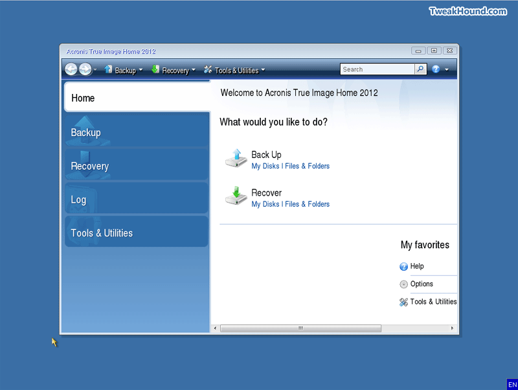Click the Back Up drive icon
The width and height of the screenshot is (518, 390).
[x=236, y=158]
